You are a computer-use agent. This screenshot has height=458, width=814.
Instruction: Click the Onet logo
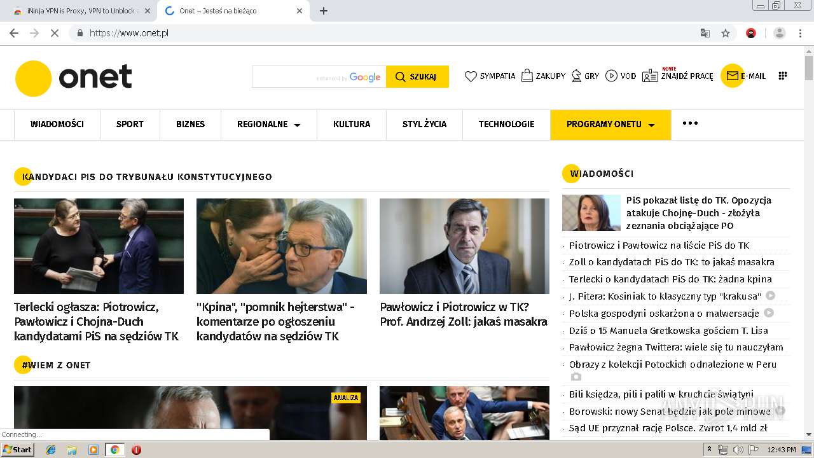tap(74, 78)
